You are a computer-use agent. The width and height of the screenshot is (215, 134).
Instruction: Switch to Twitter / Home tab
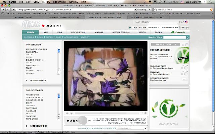[x=22, y=17]
